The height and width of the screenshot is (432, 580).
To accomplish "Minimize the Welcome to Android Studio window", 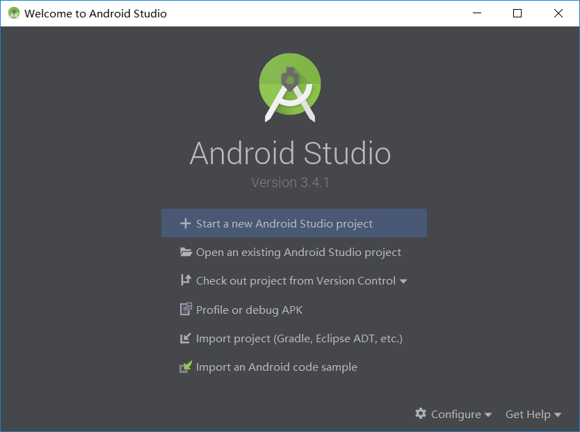I will [477, 13].
